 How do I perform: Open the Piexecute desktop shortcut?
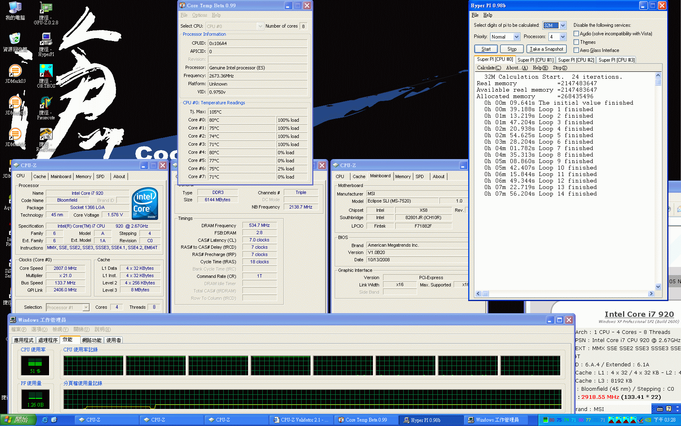pyautogui.click(x=46, y=108)
